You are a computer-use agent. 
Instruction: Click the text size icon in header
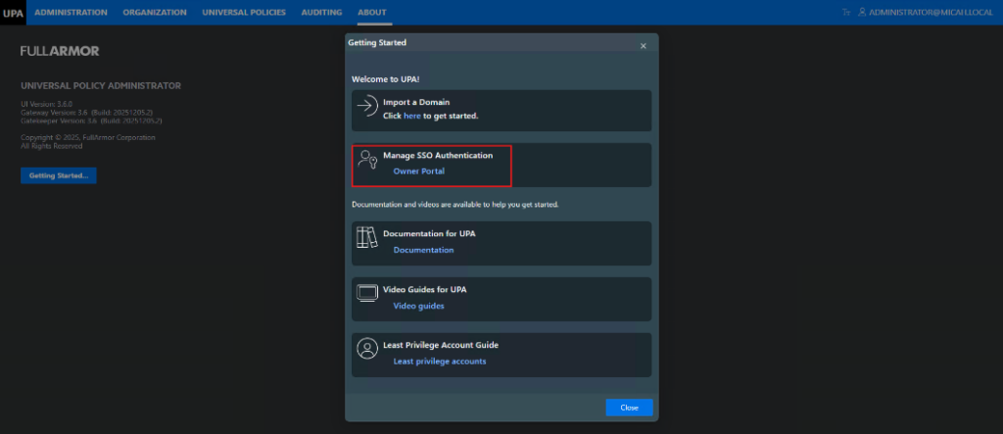click(x=845, y=13)
